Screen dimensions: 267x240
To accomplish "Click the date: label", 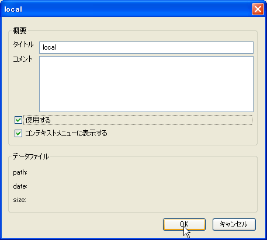I will [20, 186].
